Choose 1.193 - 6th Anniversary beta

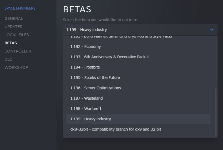coord(109,57)
